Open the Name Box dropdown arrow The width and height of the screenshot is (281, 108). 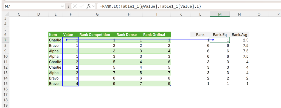(x=62, y=6)
